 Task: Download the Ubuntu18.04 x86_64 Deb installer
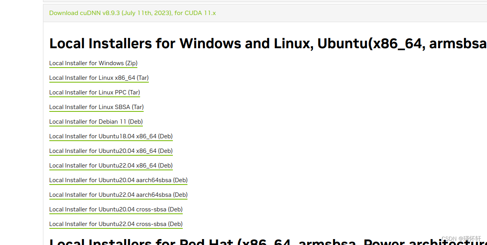point(111,136)
